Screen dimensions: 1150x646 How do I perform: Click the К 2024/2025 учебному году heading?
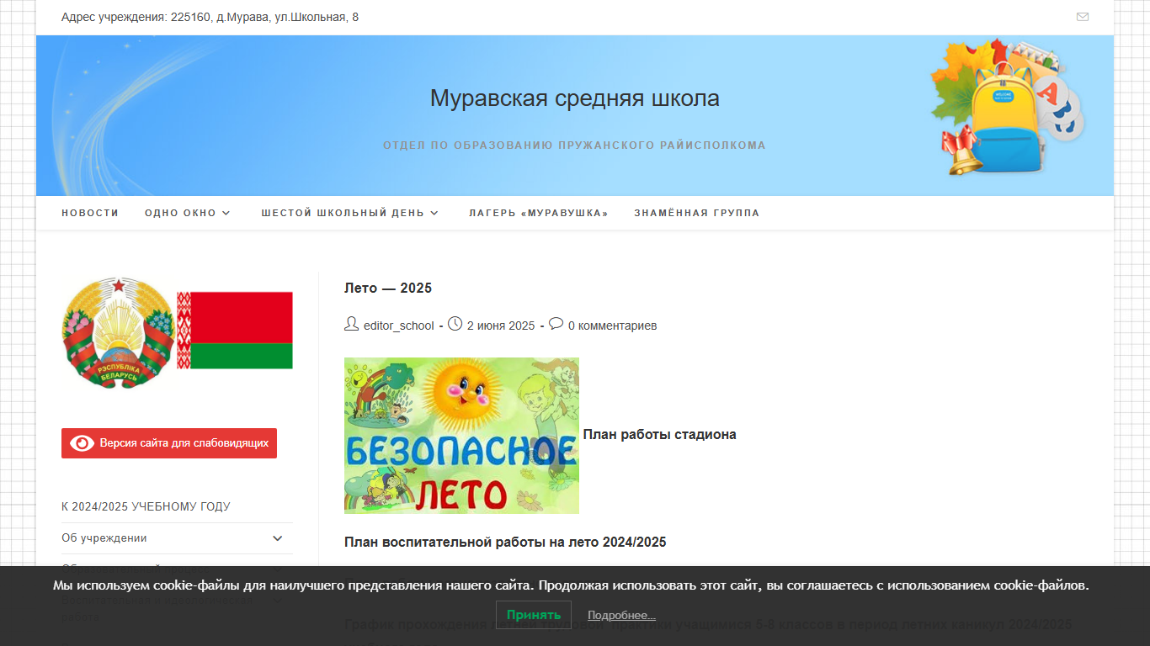tap(146, 506)
